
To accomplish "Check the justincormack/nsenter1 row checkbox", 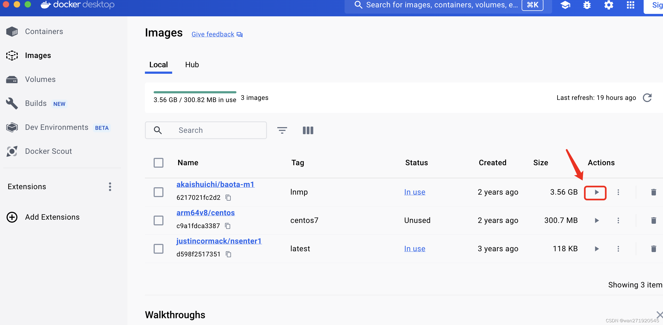I will click(x=159, y=249).
